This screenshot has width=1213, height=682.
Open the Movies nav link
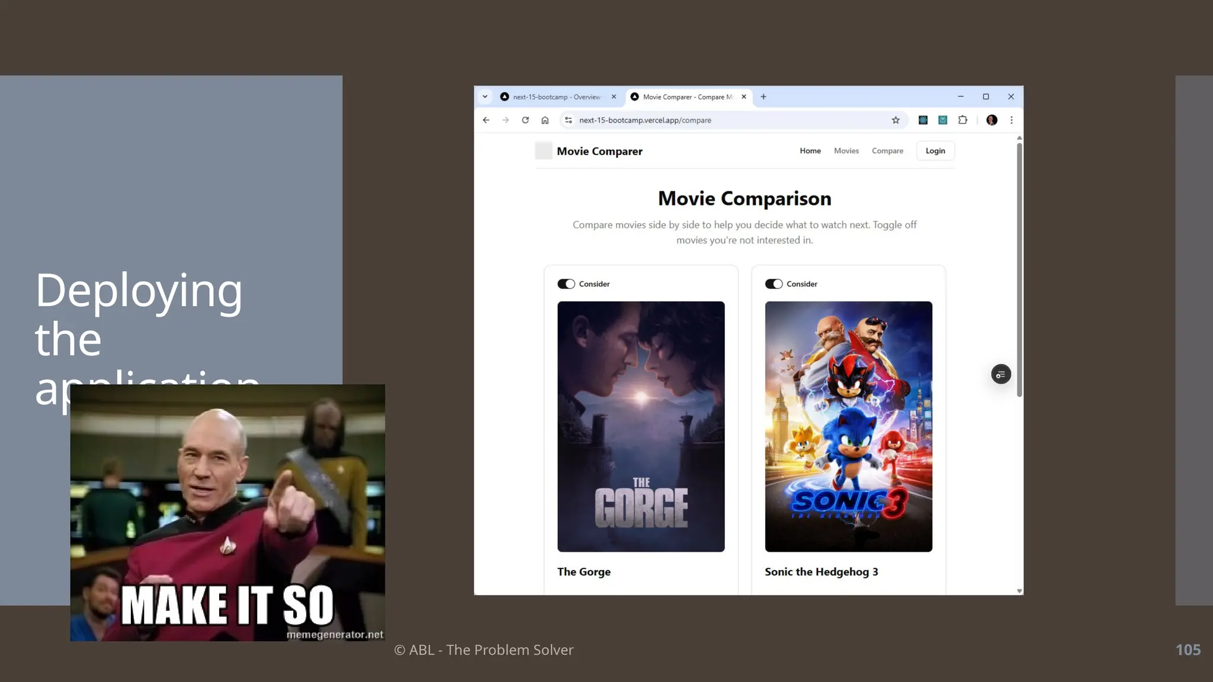point(846,151)
